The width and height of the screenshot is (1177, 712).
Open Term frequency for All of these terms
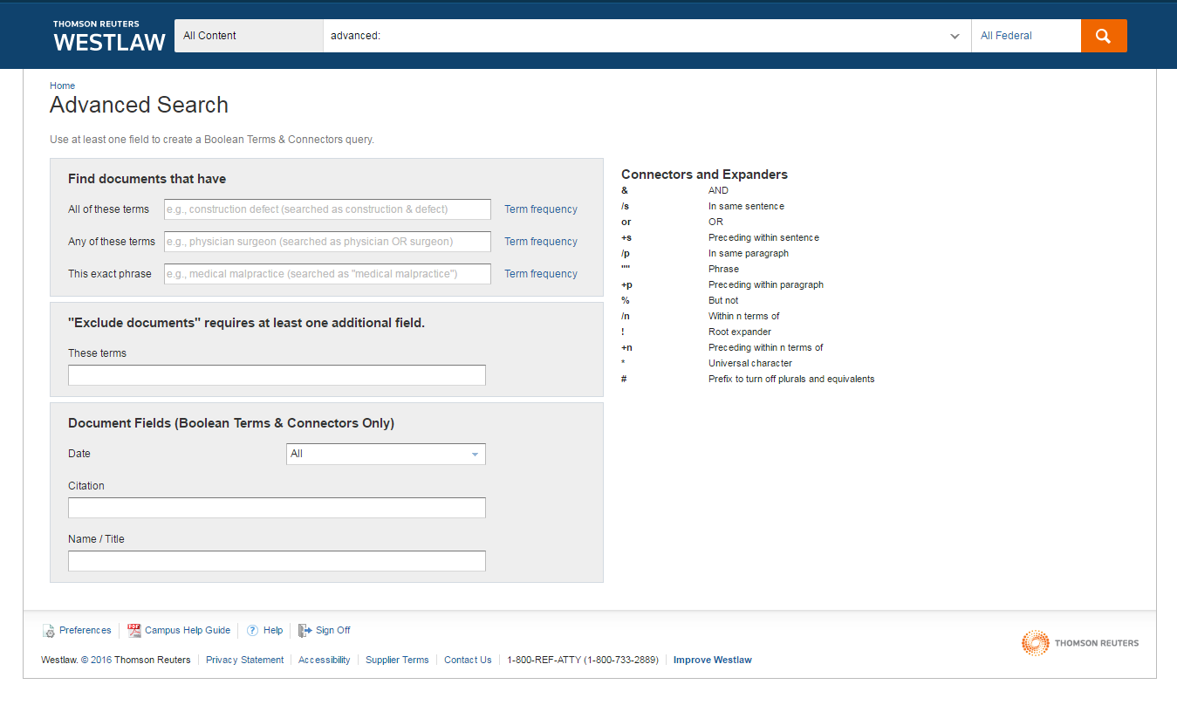(x=541, y=209)
